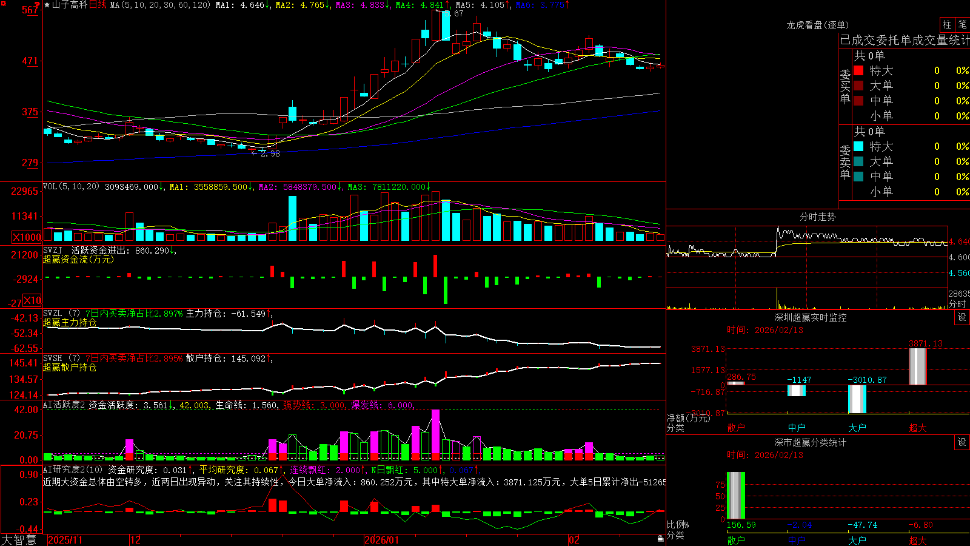This screenshot has height=546, width=970.
Task: Click the 龙虎看盘(逐单) panel title
Action: click(817, 25)
